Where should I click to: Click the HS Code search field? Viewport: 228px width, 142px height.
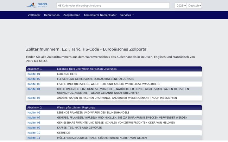(x=113, y=5)
